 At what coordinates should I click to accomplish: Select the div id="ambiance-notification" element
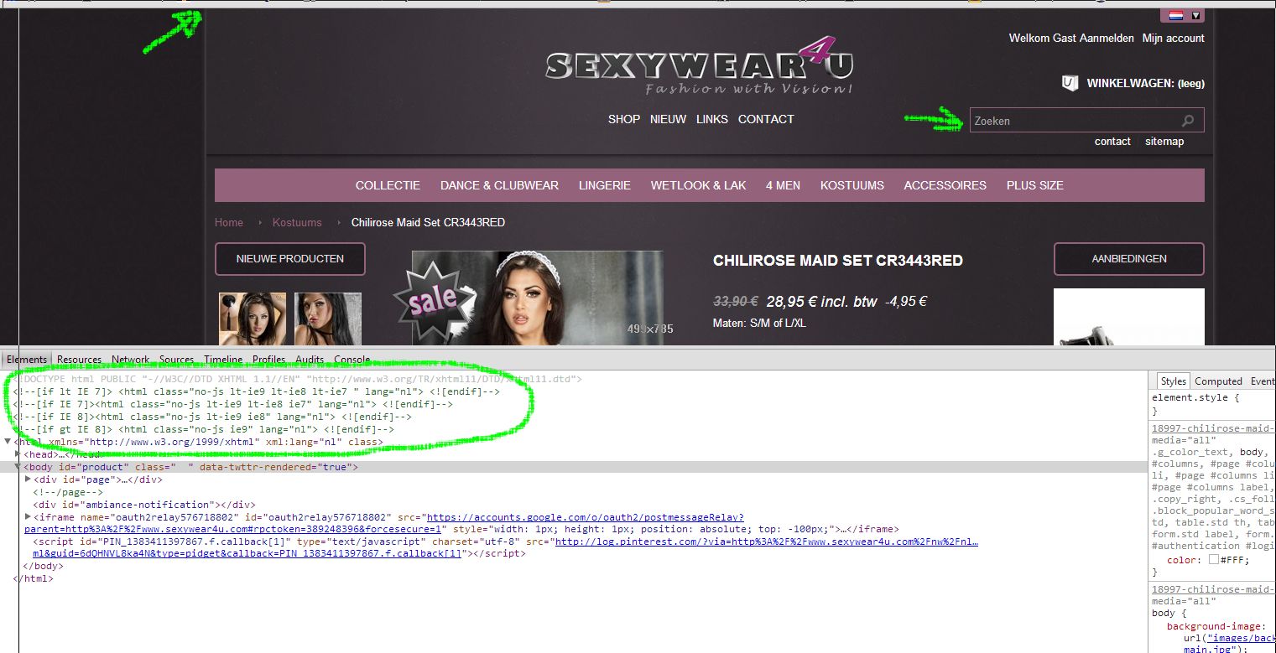143,505
